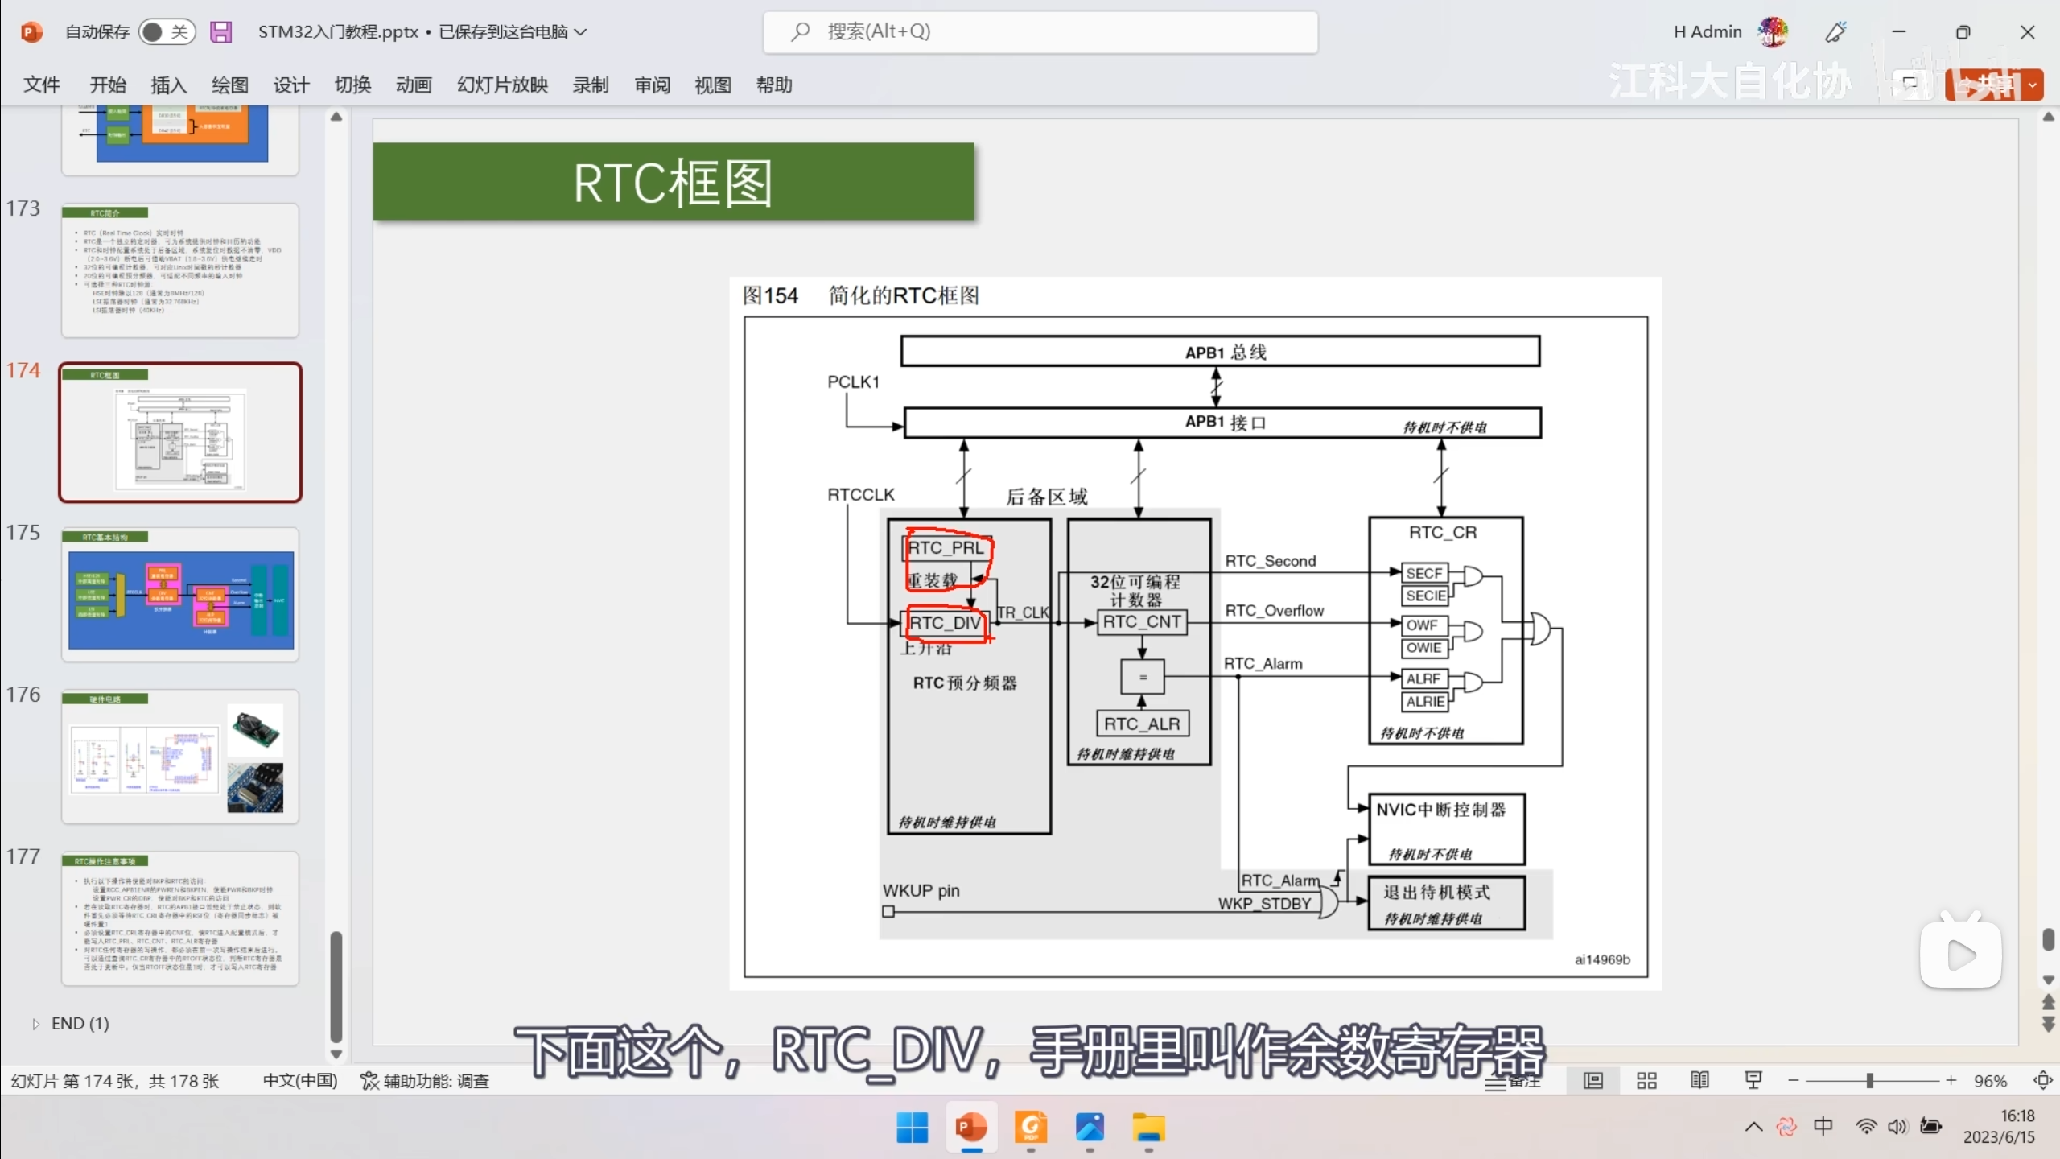
Task: Toggle 中 input method indicator
Action: 1823,1126
